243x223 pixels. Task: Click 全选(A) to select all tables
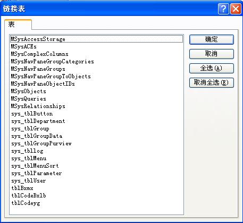click(212, 68)
